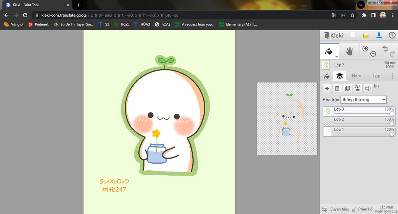Add a new layer
Viewport: 398px width, 214px height.
327,88
